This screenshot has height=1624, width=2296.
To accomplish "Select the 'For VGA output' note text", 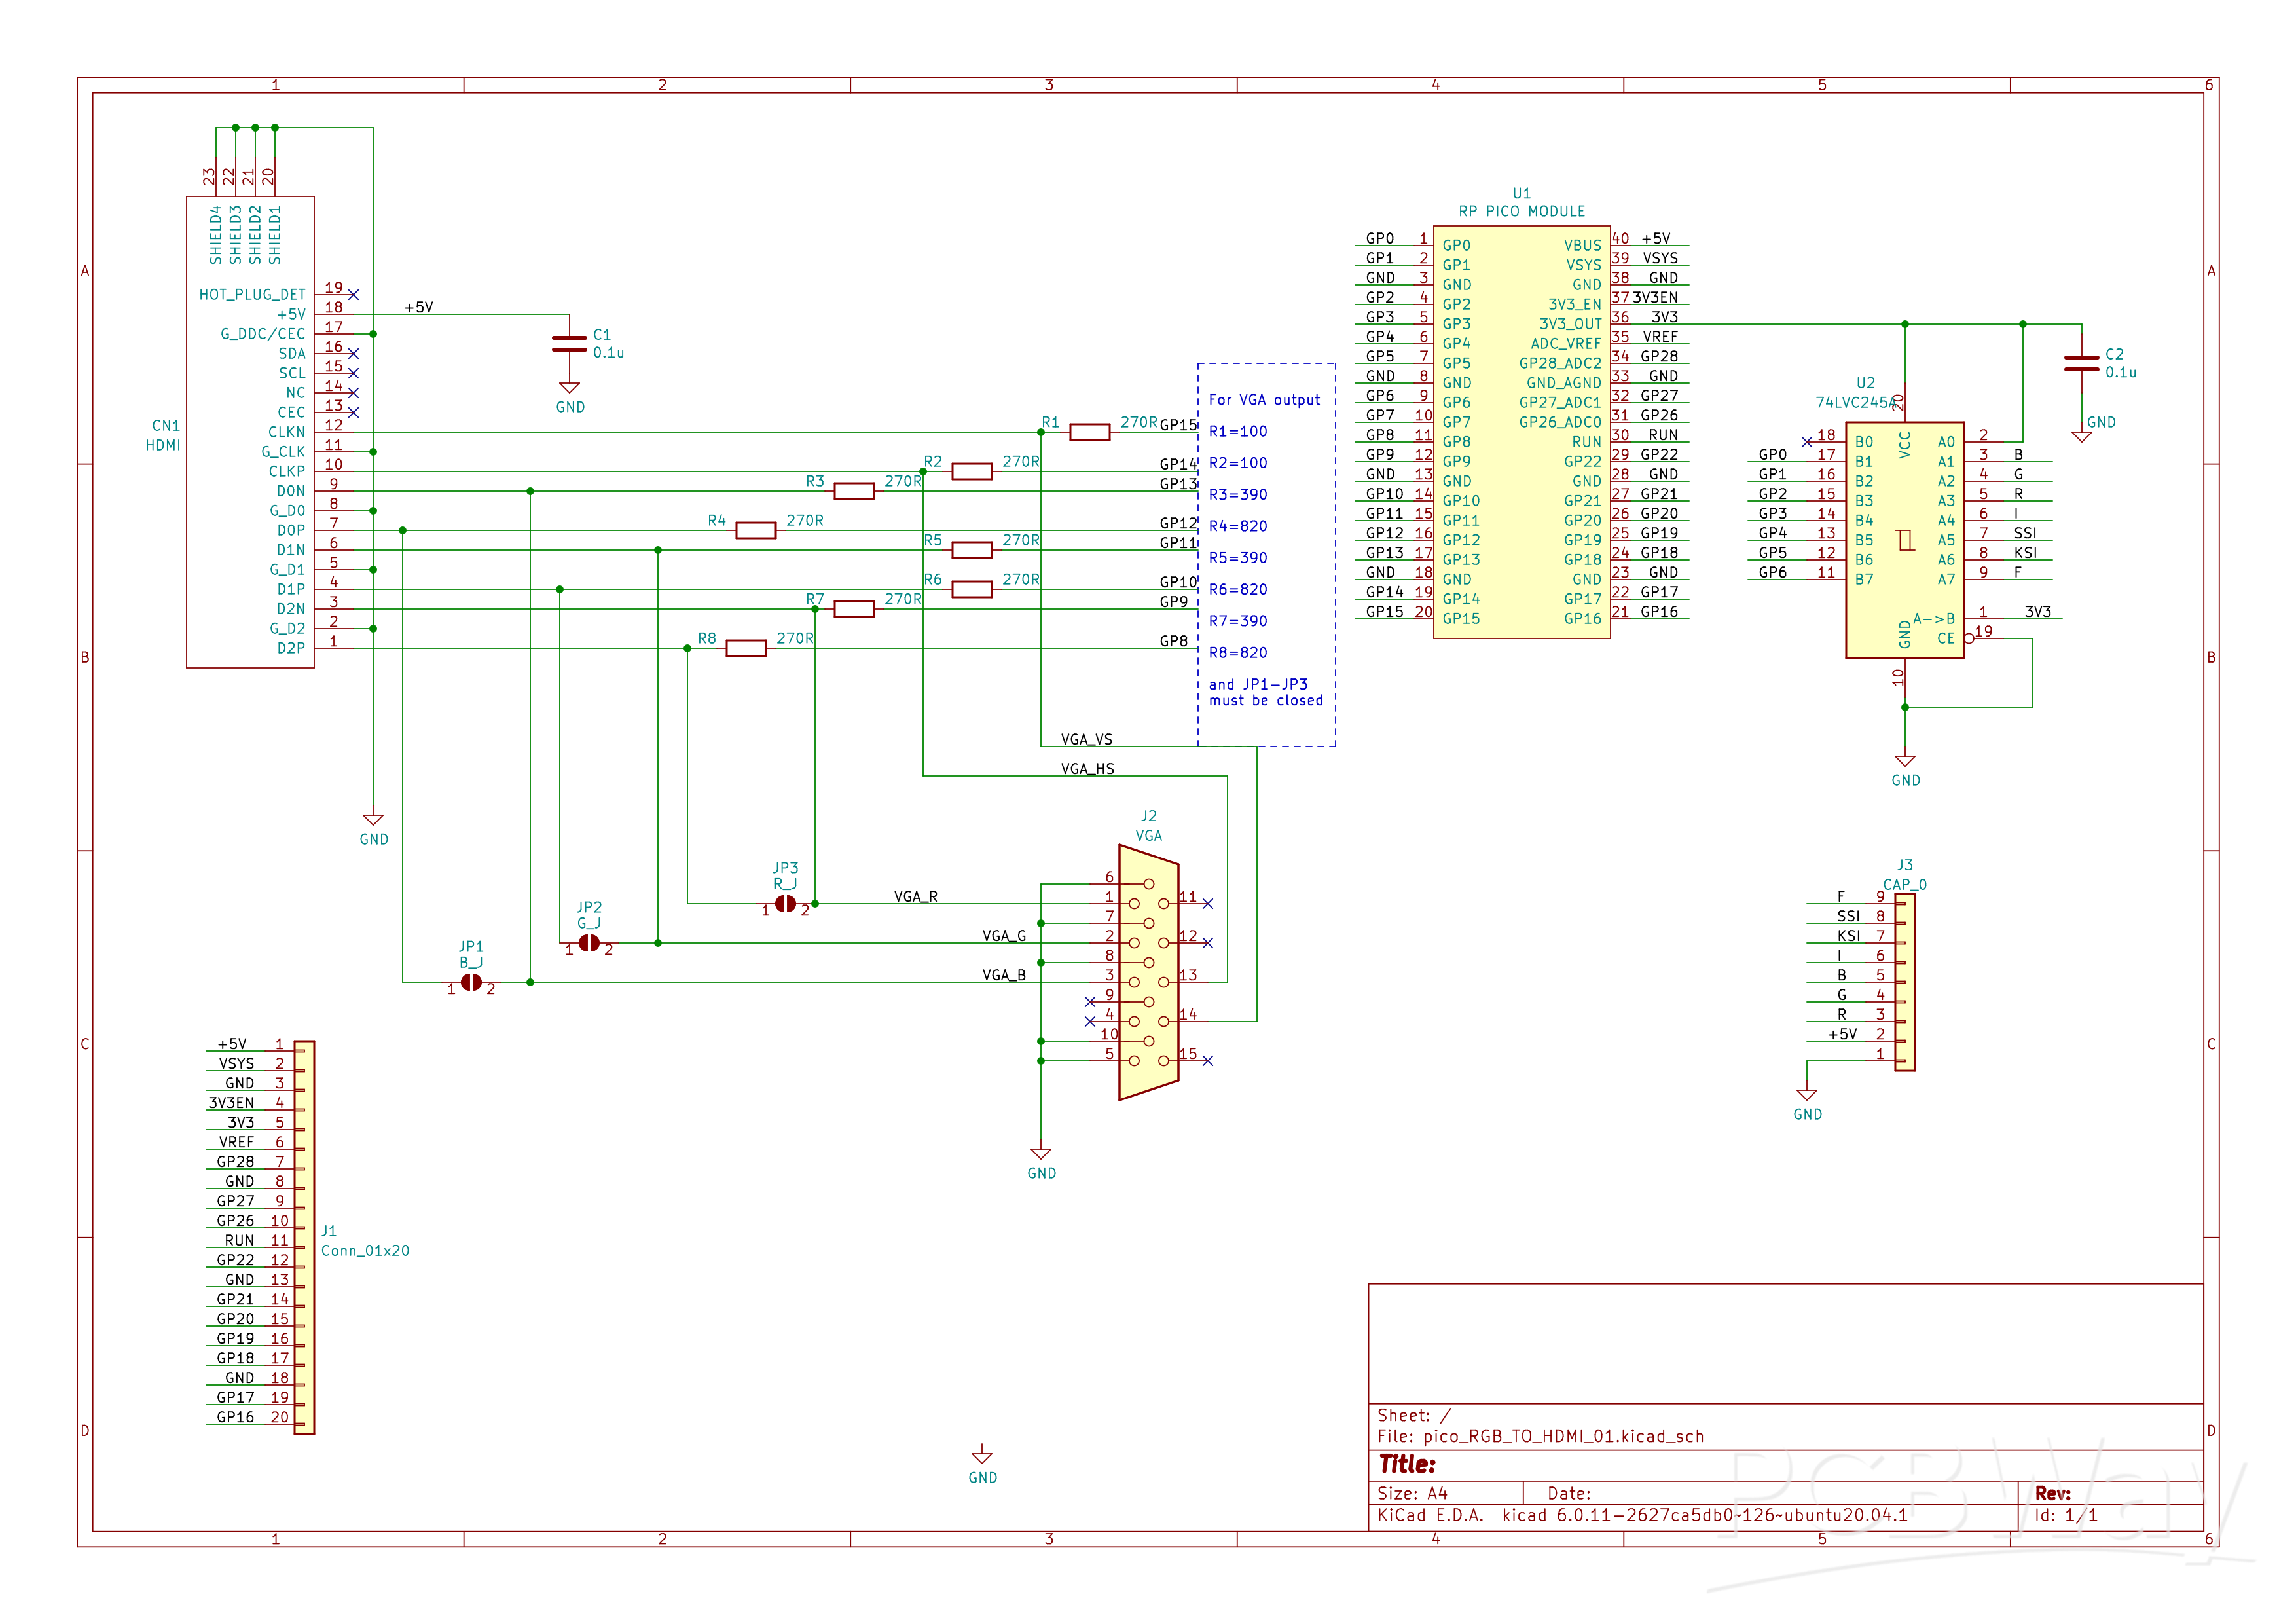I will click(1264, 400).
